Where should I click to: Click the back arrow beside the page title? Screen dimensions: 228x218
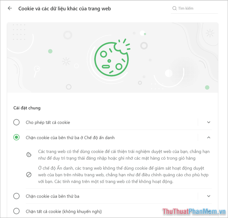point(10,8)
